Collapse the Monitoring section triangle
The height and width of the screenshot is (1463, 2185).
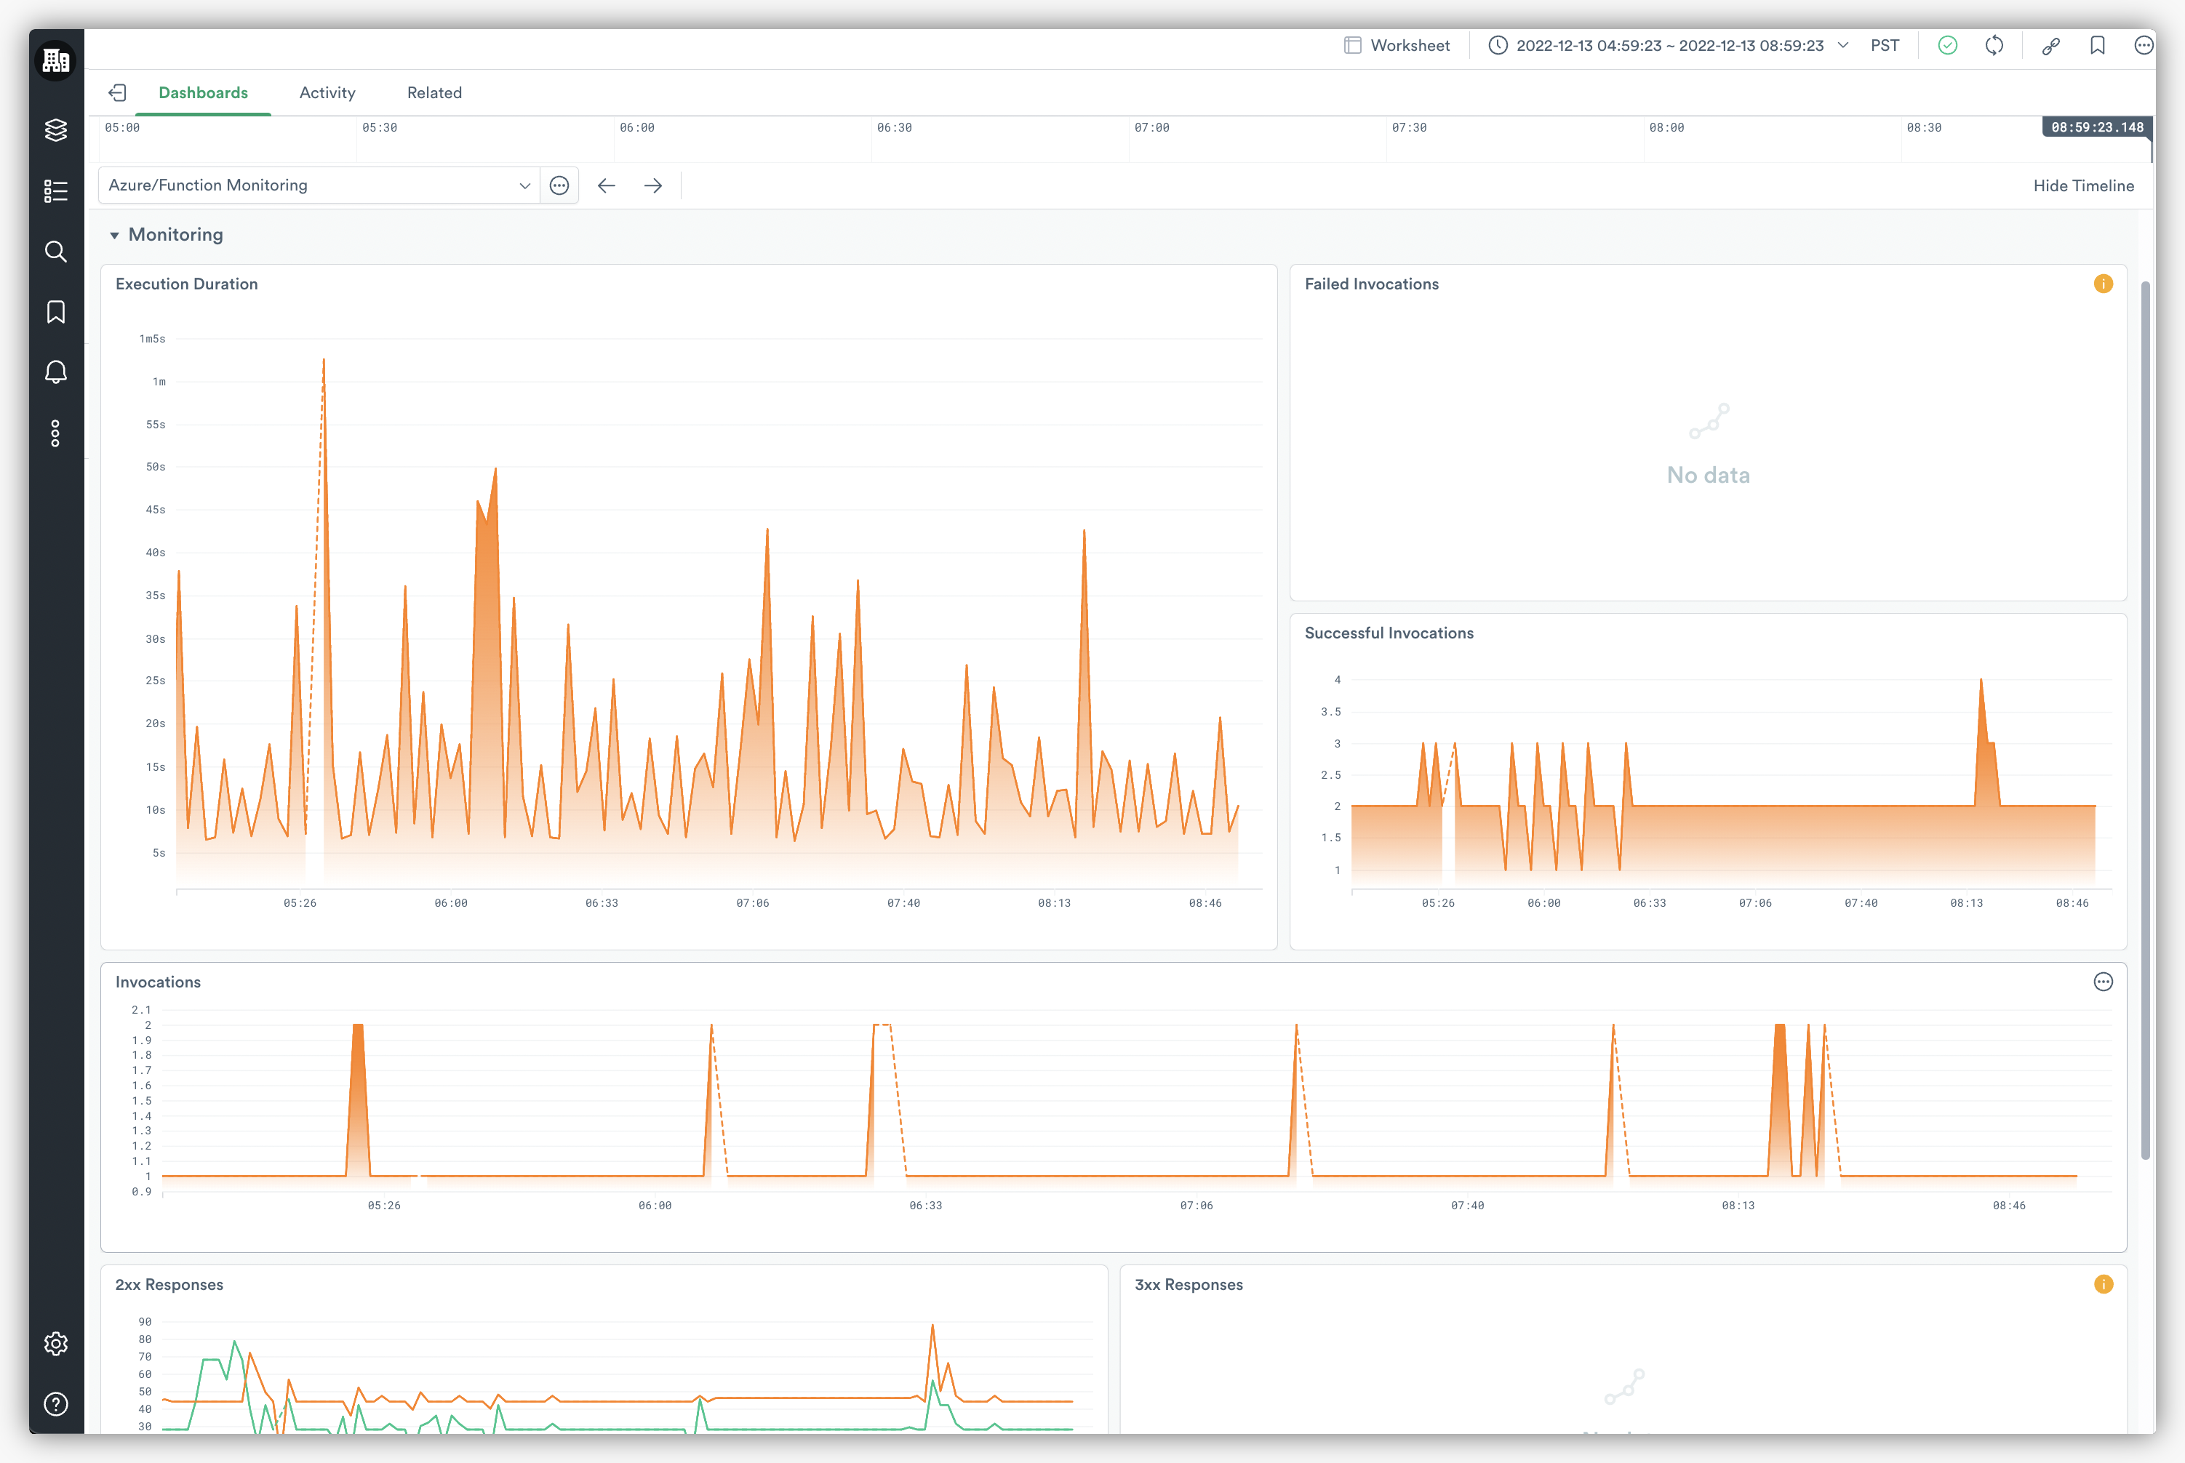pos(114,235)
